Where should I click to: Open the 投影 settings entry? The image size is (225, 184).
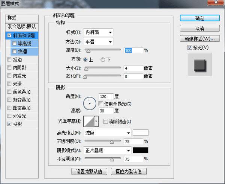17,124
